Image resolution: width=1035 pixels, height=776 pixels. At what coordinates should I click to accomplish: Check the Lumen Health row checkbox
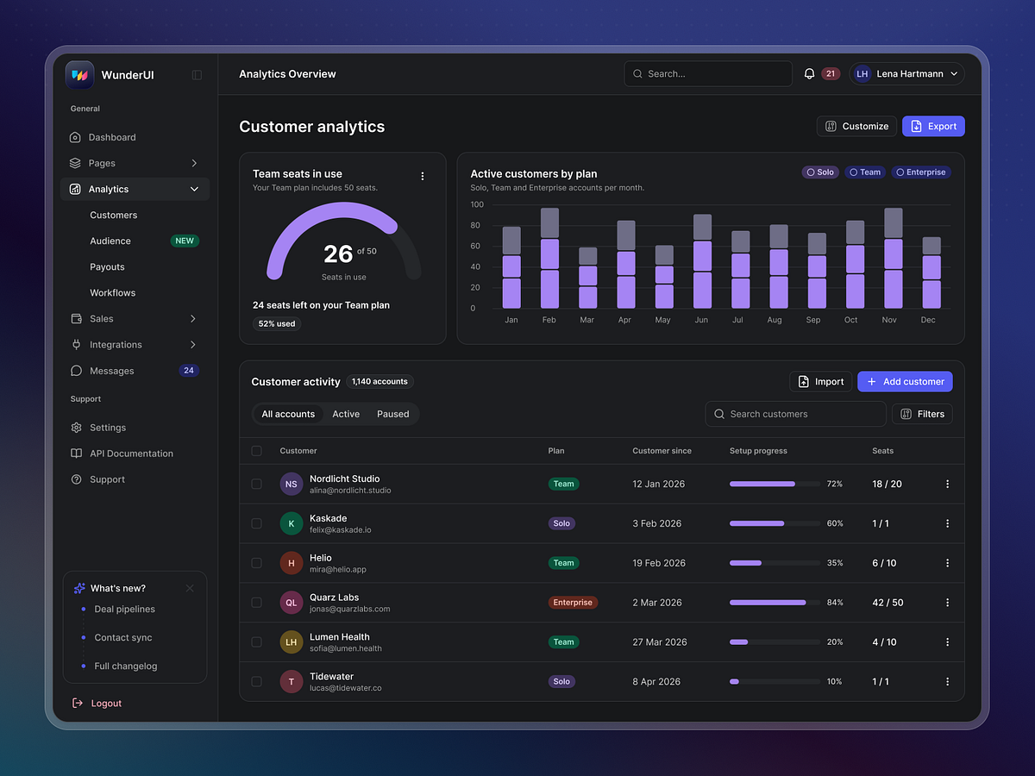click(256, 642)
